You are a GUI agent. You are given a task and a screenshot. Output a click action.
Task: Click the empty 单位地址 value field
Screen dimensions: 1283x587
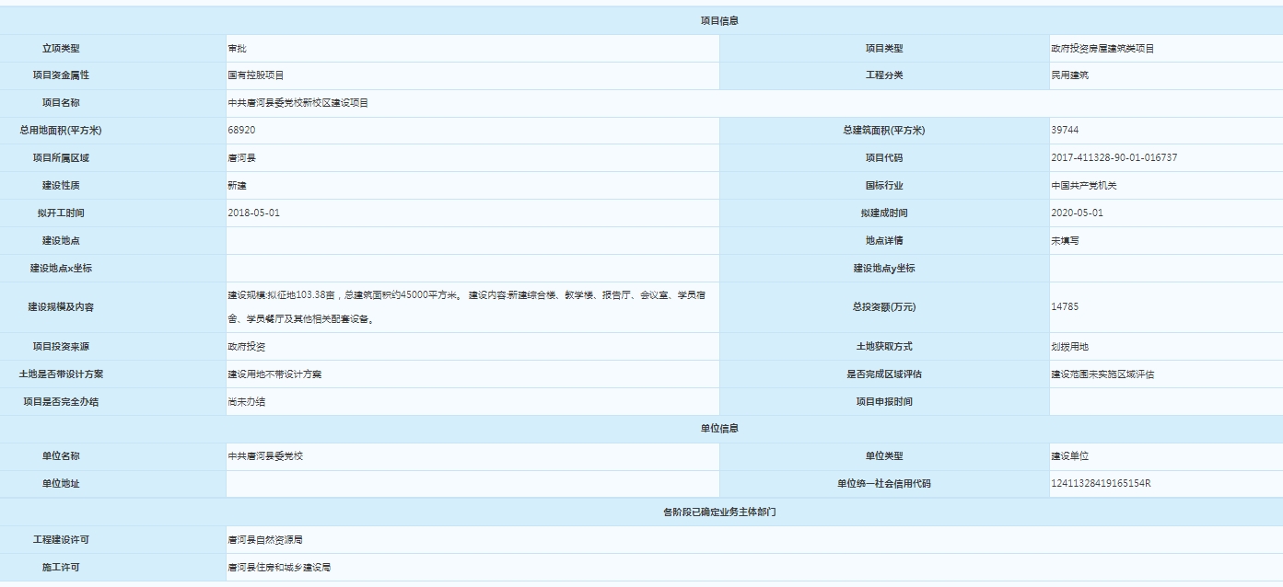[x=472, y=484]
